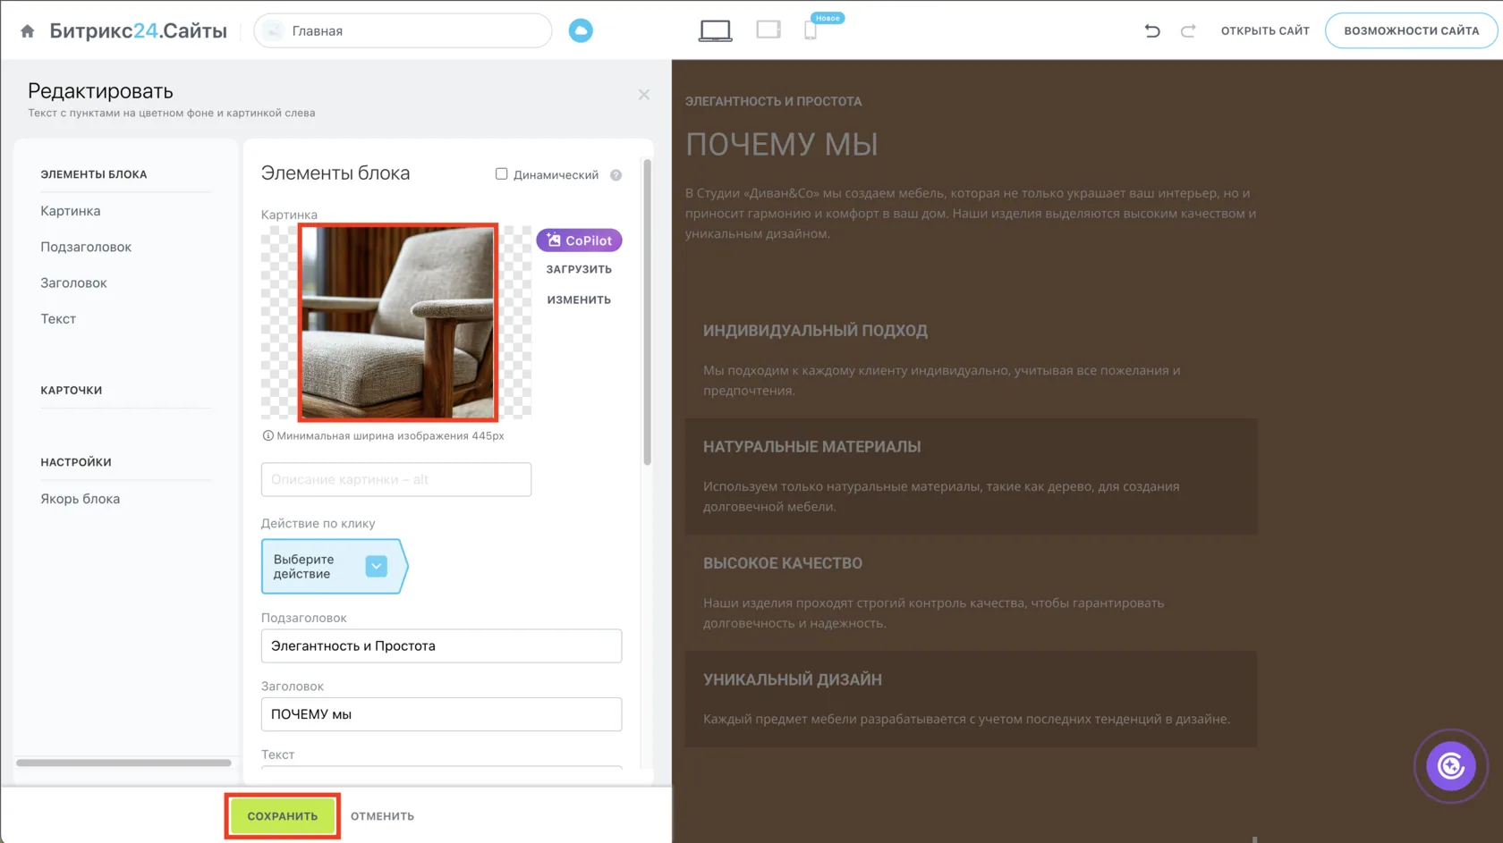The width and height of the screenshot is (1503, 843).
Task: Click the armchair image thumbnail
Action: point(398,323)
